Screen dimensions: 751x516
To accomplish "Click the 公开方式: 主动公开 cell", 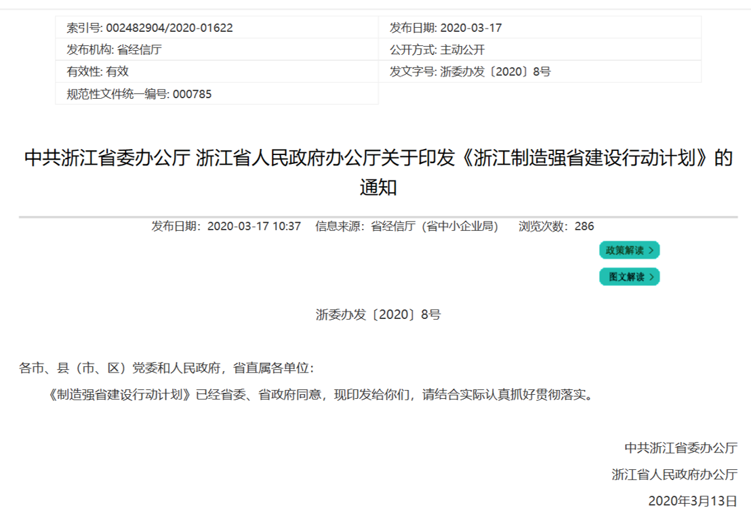I will (540, 49).
